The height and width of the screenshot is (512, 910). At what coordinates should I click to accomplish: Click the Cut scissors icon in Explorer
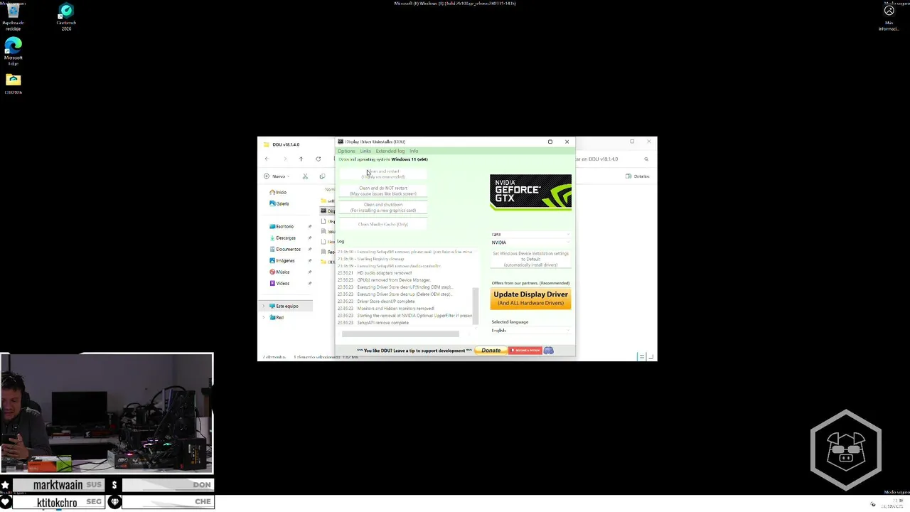click(x=305, y=176)
